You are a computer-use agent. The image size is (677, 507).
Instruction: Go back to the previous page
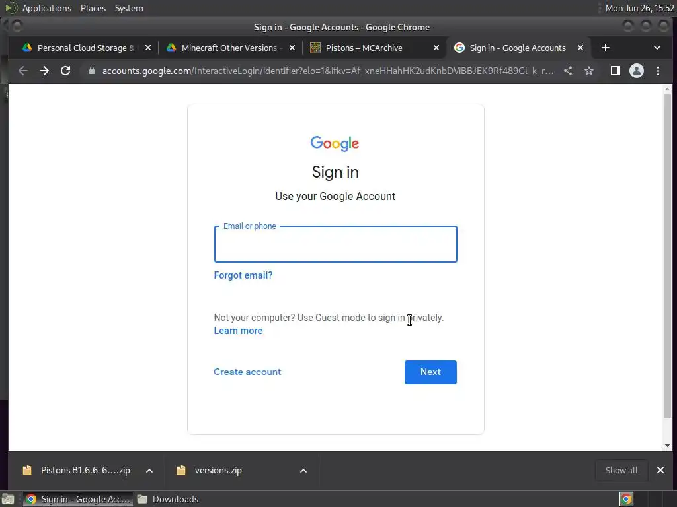click(x=23, y=71)
